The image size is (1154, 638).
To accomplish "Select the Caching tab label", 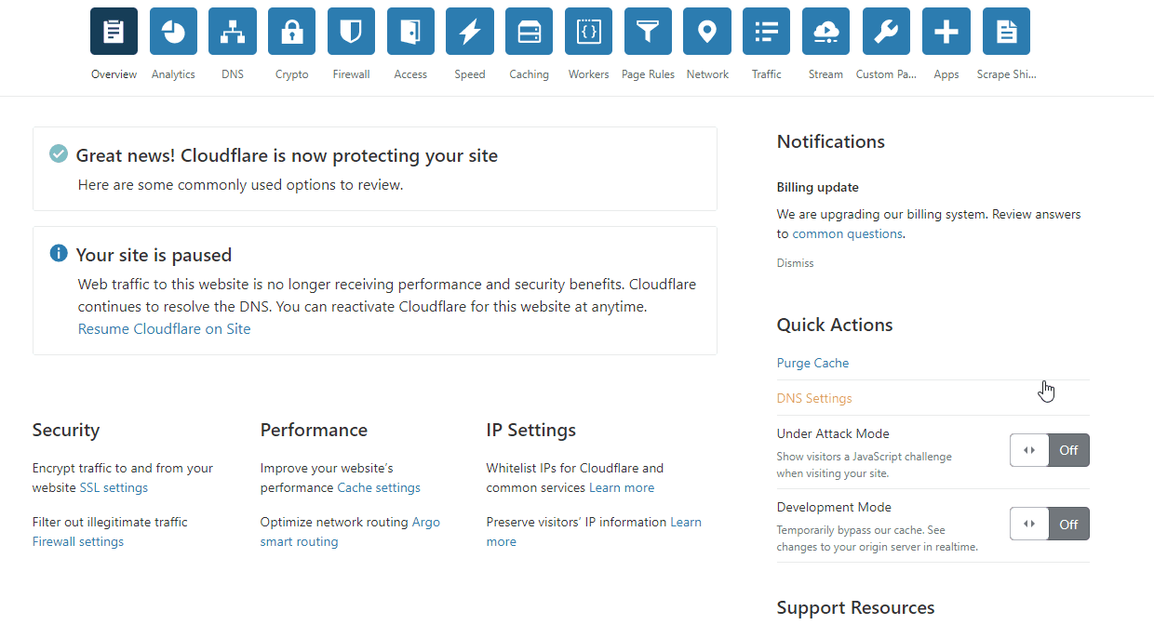I will coord(530,74).
